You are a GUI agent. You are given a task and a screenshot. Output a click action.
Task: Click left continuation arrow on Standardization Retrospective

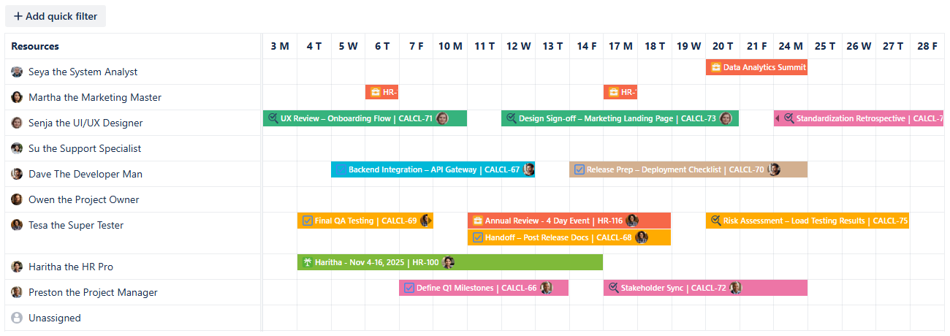[x=778, y=118]
